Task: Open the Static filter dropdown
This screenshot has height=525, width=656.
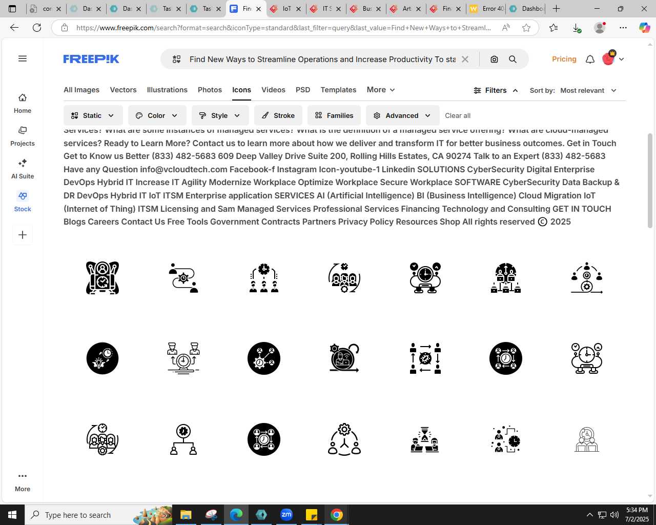Action: pos(93,115)
